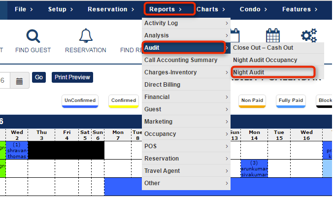Expand the Travel Agent submenu

point(186,171)
